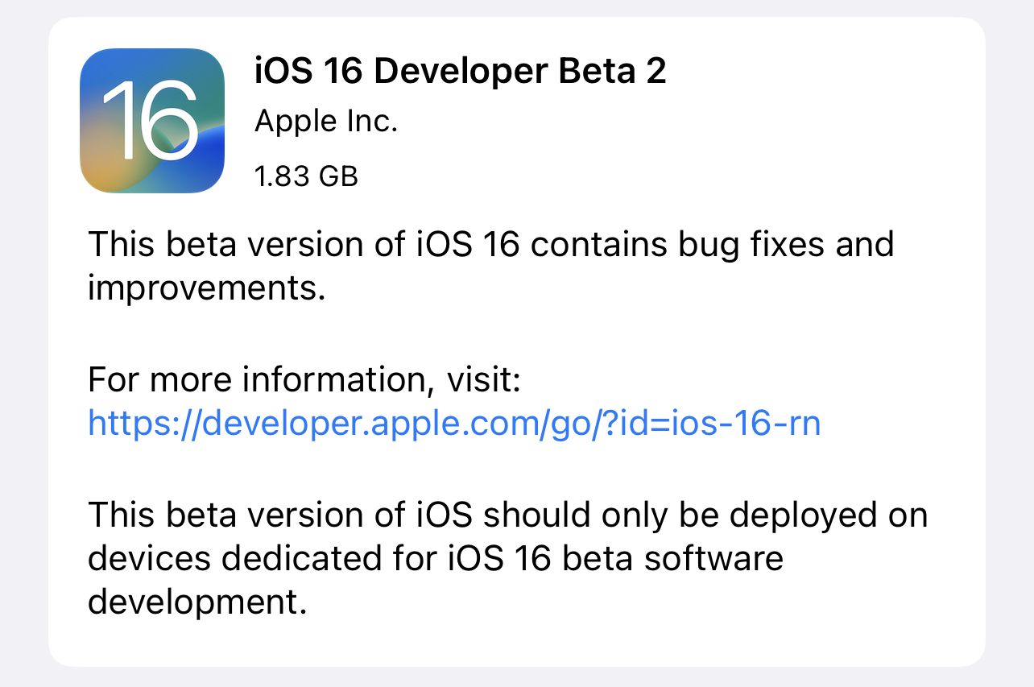Tap the final word "development."
1034x687 pixels.
tap(197, 602)
